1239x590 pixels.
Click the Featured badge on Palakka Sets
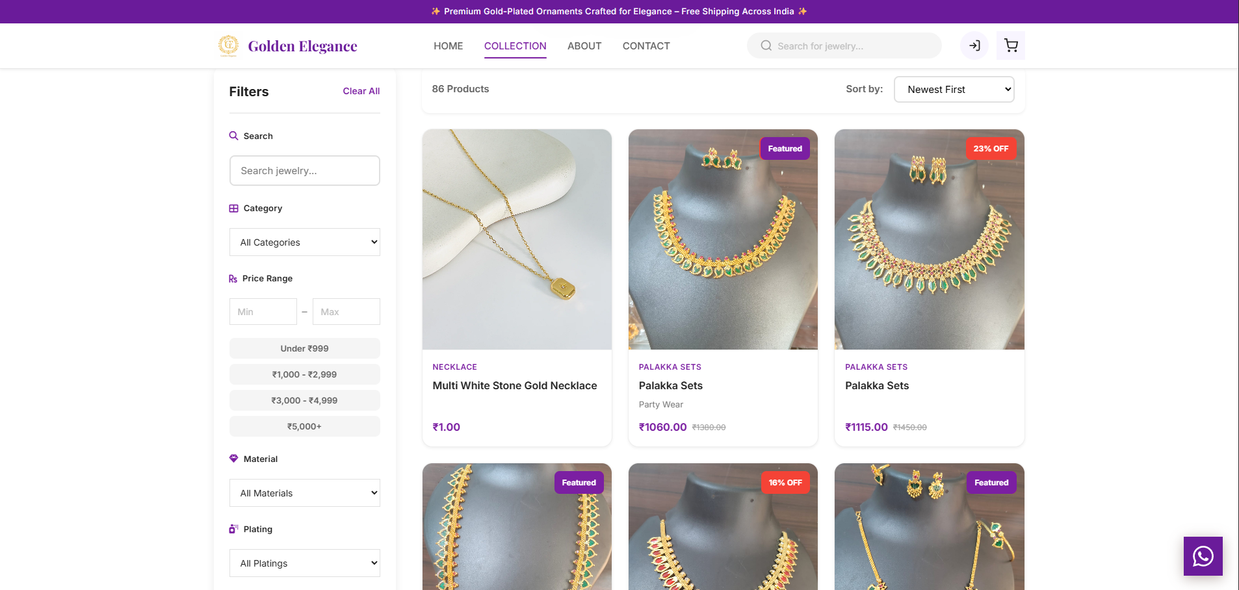(785, 149)
